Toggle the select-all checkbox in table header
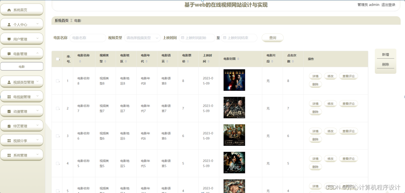The width and height of the screenshot is (405, 193). pyautogui.click(x=57, y=59)
